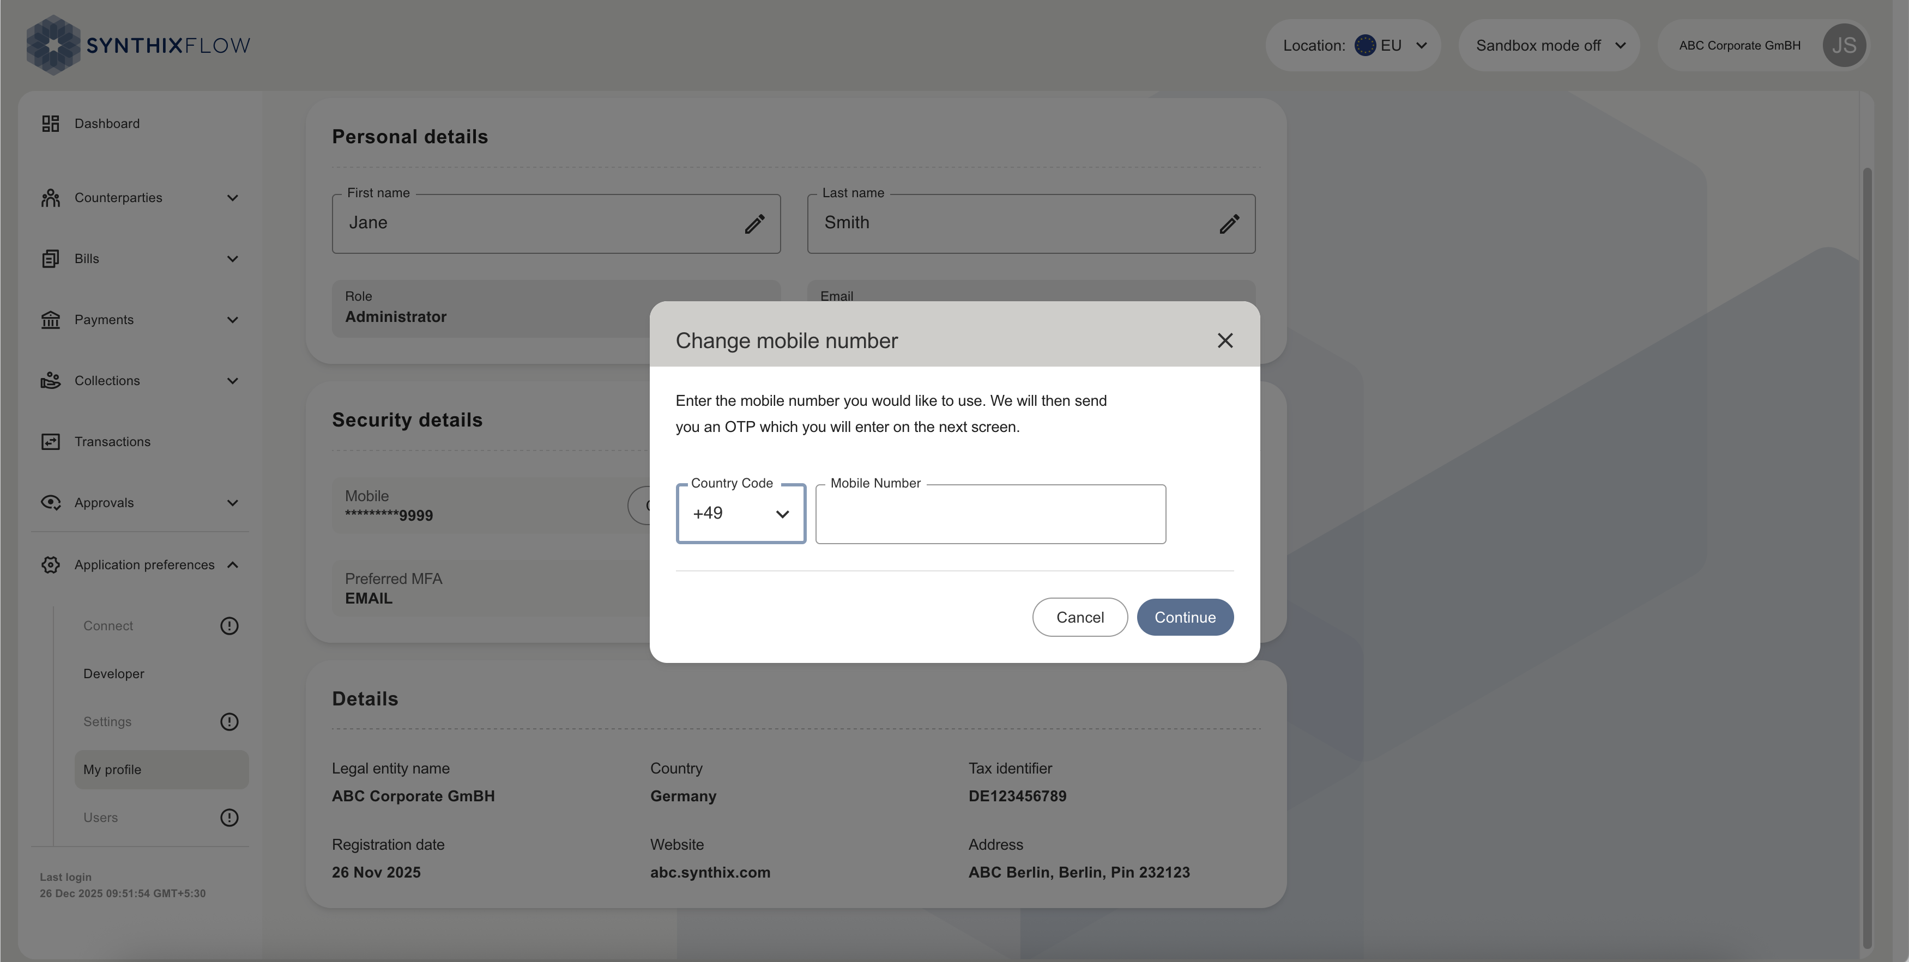Open the Country Code +49 dropdown
The height and width of the screenshot is (962, 1909).
click(741, 514)
